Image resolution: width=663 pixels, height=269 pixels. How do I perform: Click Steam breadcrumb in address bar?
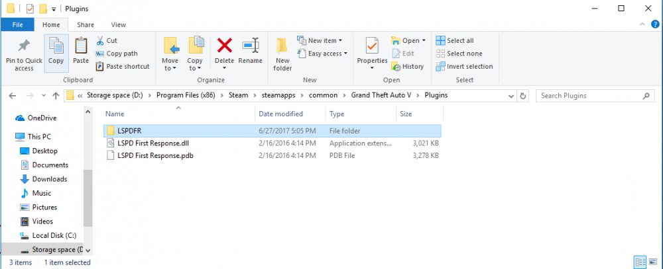point(239,95)
